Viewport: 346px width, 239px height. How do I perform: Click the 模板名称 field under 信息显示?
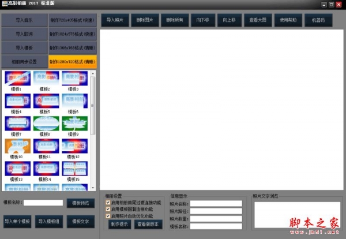click(x=216, y=226)
